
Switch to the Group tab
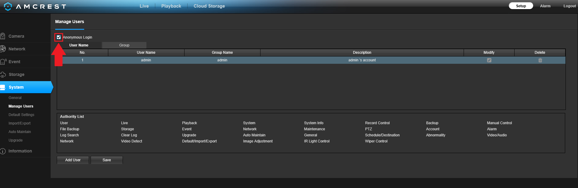tap(124, 45)
